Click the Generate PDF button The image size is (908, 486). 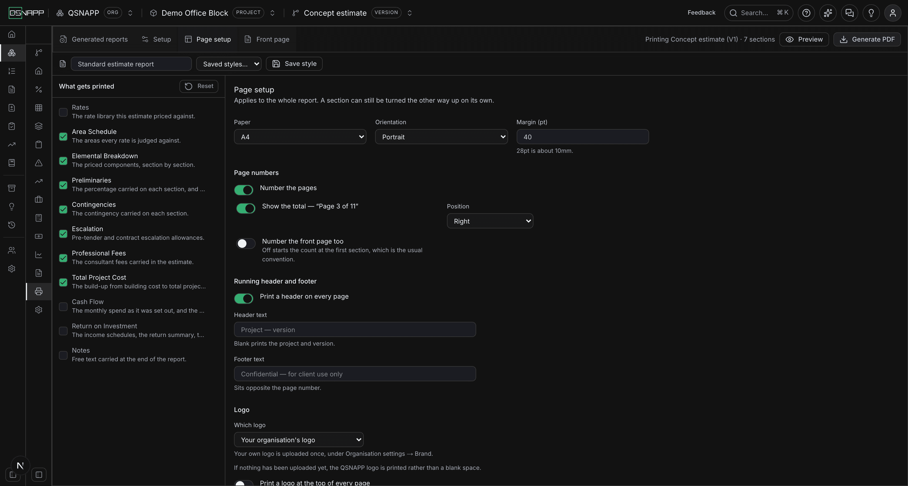tap(867, 39)
